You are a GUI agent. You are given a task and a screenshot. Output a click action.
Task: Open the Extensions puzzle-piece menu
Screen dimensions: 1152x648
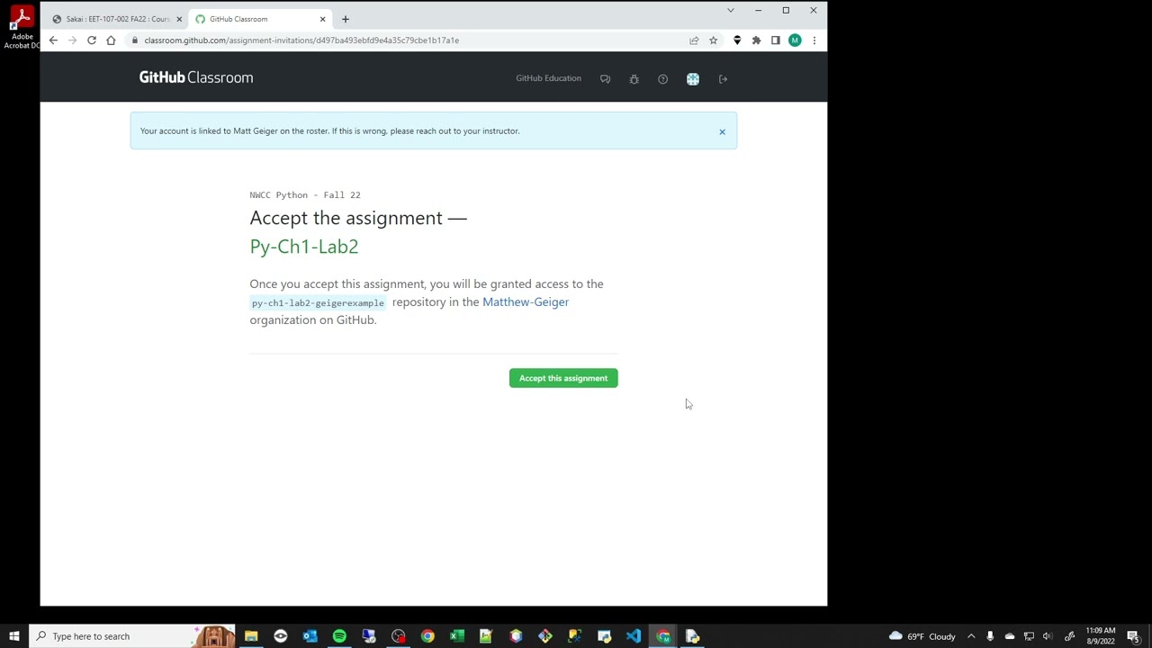pyautogui.click(x=756, y=40)
